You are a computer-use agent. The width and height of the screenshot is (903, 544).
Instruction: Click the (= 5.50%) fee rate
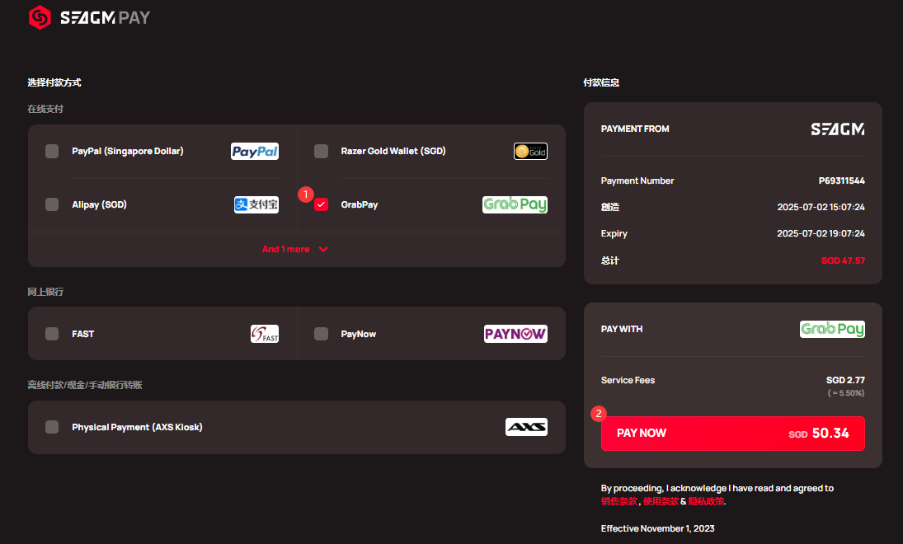846,393
